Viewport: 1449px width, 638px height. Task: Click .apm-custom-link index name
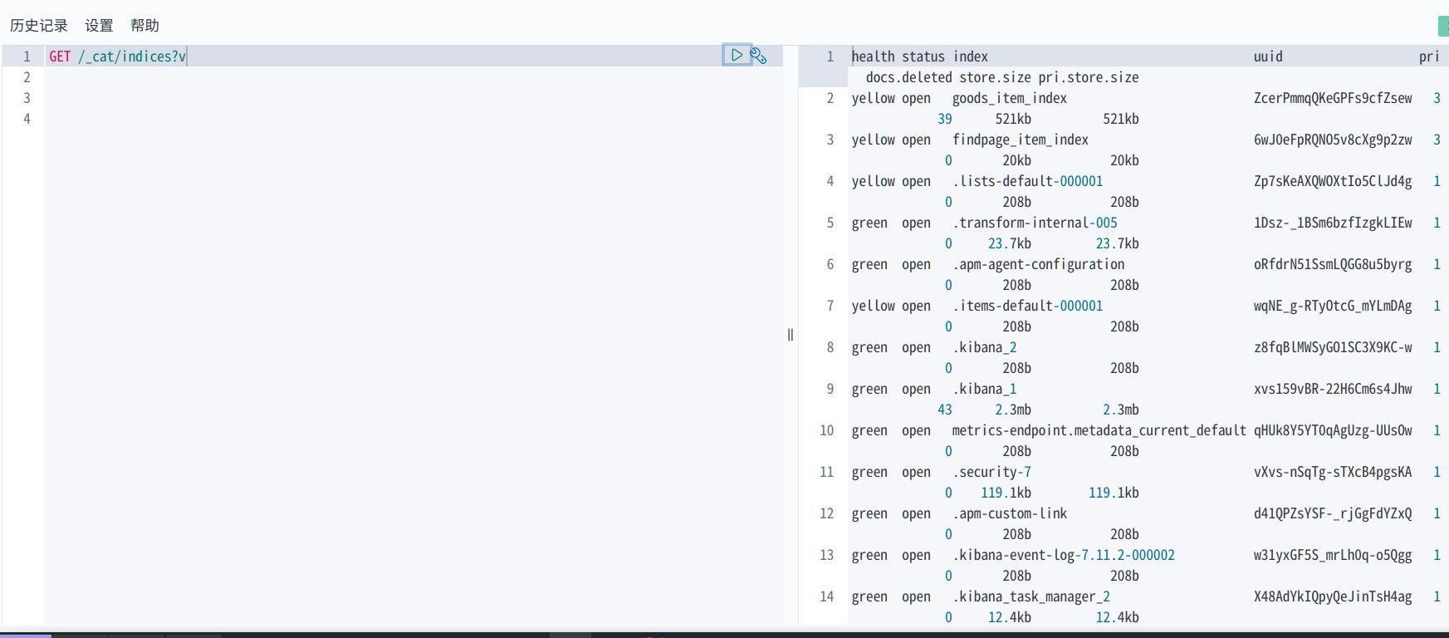(x=1010, y=513)
